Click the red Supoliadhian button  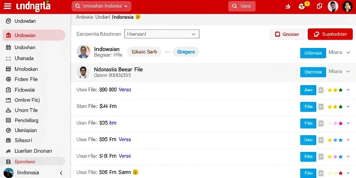click(x=330, y=34)
